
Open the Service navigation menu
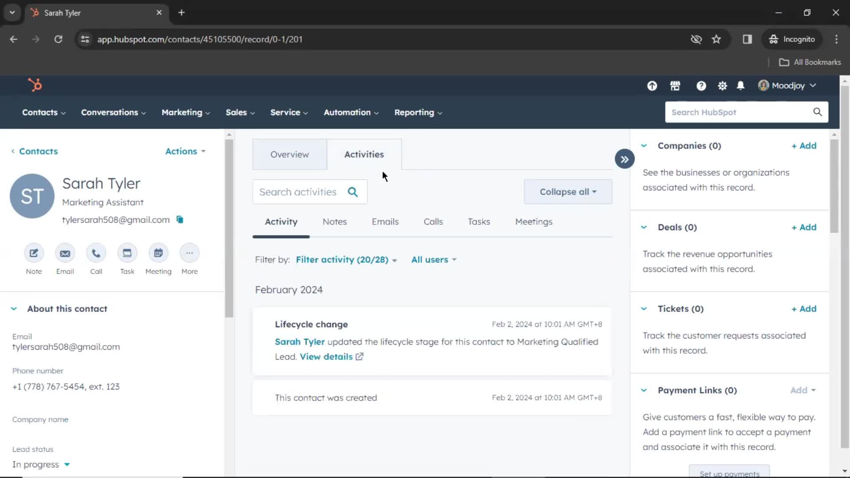289,112
